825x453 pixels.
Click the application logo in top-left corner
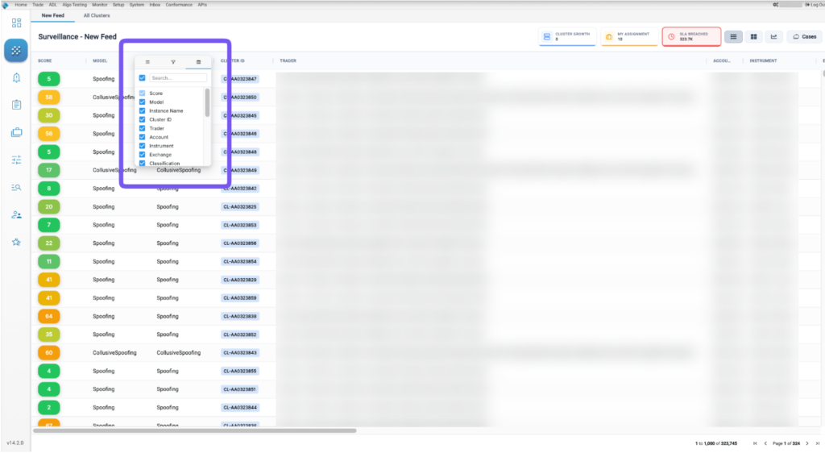[x=6, y=5]
